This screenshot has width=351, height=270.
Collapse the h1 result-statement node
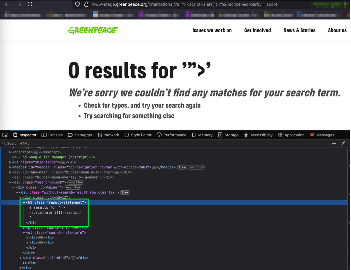(24, 202)
